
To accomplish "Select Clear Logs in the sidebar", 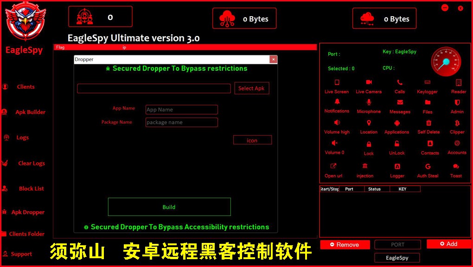I will coord(32,163).
